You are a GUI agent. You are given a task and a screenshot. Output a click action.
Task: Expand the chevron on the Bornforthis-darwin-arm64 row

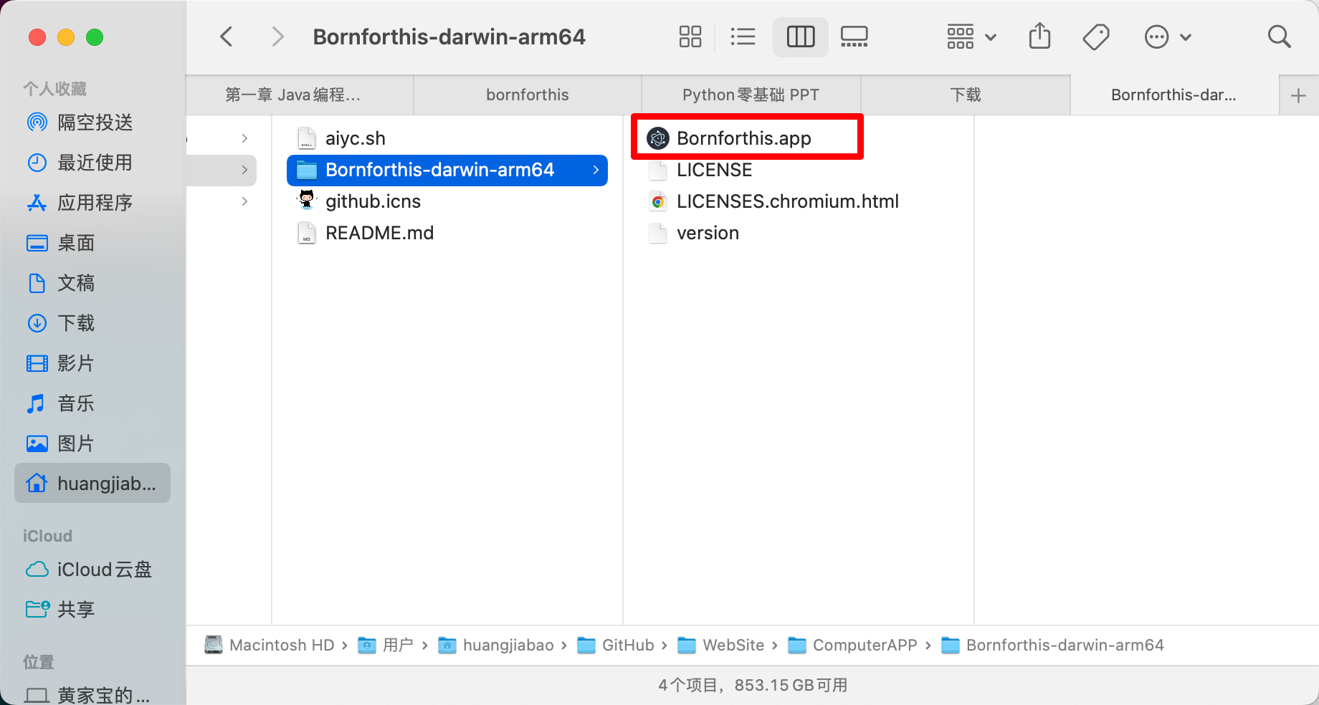click(596, 170)
